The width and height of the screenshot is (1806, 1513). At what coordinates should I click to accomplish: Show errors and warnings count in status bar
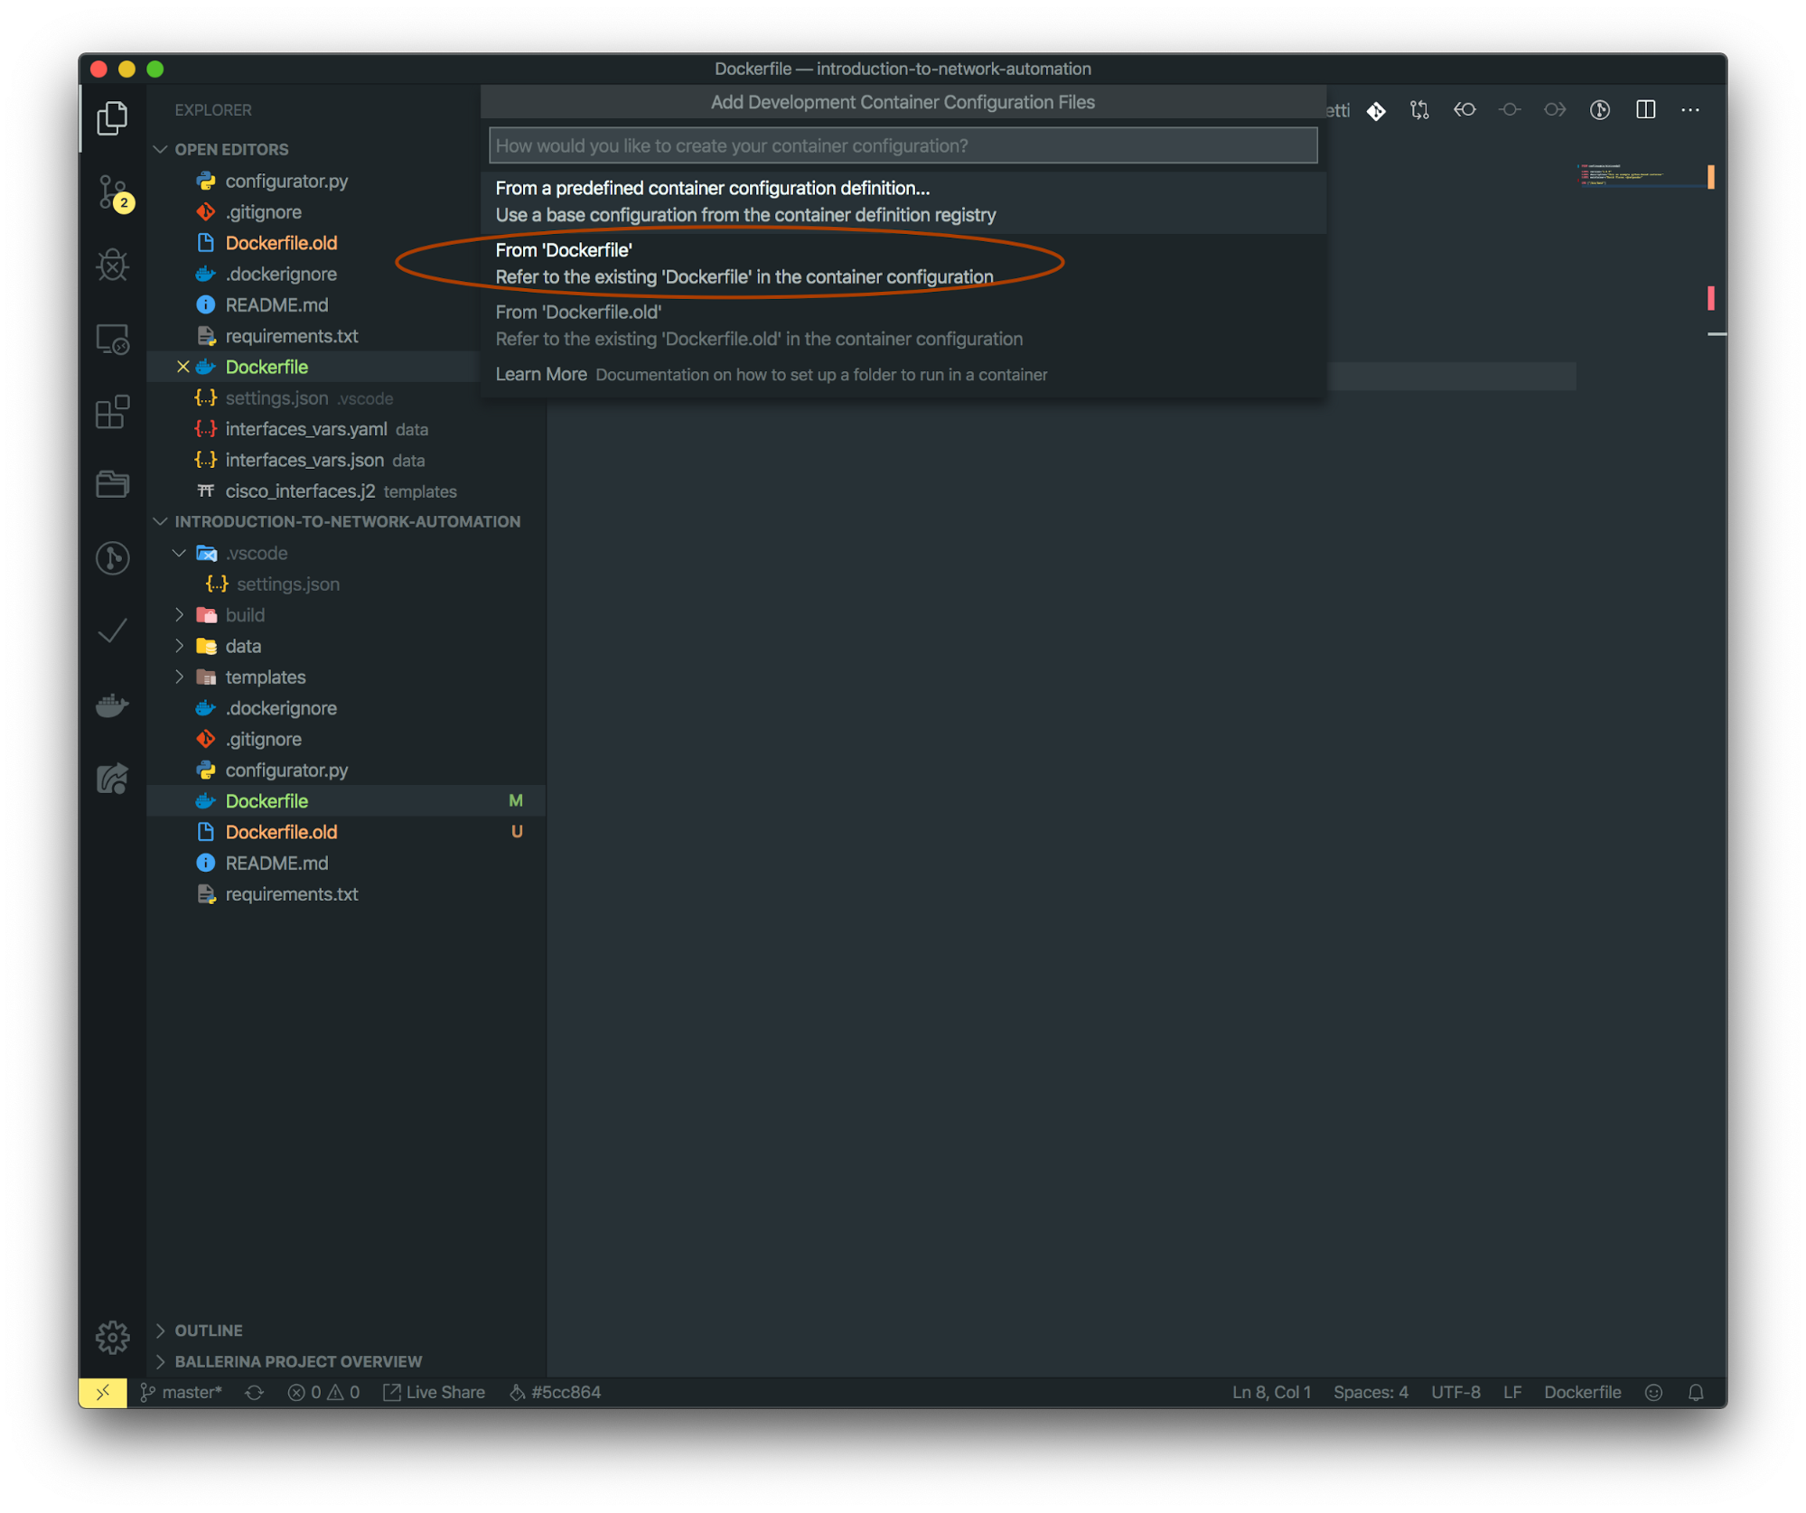[x=323, y=1392]
